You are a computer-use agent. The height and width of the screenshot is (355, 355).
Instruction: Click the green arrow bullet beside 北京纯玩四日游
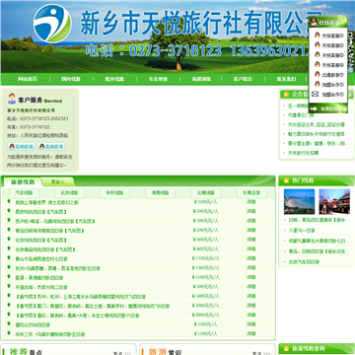(x=9, y=240)
